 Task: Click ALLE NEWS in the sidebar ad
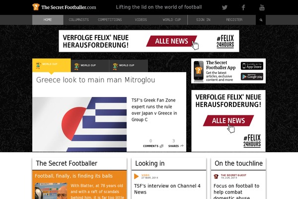pyautogui.click(x=228, y=120)
